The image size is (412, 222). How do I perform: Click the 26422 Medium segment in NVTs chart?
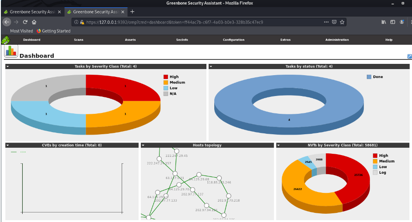(297, 189)
